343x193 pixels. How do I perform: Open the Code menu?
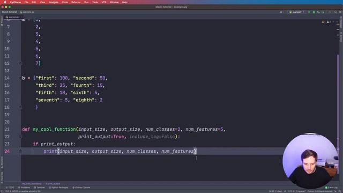point(65,2)
